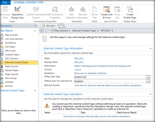Open the Office Item Type dropdown
Viewport: 155px width, 122px height.
coord(148,77)
